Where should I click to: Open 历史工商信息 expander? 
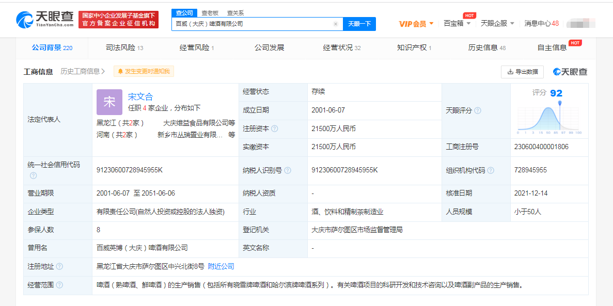(x=83, y=71)
